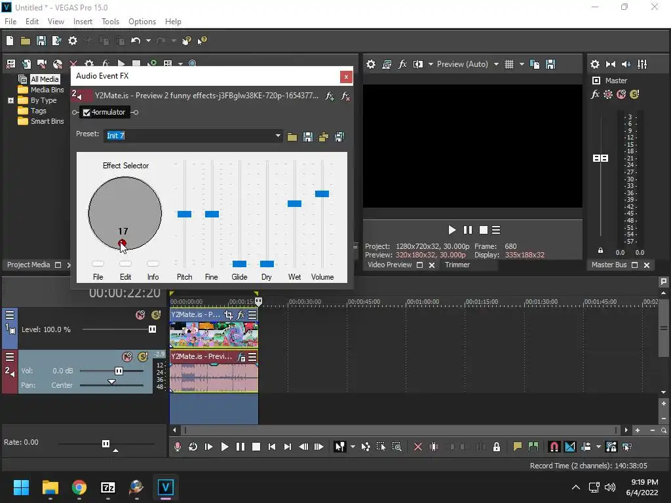Open the Insert menu
This screenshot has width=671, height=503.
pos(83,22)
